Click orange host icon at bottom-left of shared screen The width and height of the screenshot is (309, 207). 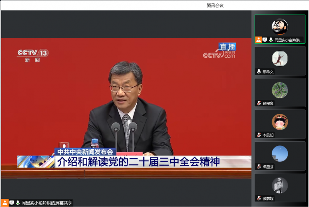(5, 203)
